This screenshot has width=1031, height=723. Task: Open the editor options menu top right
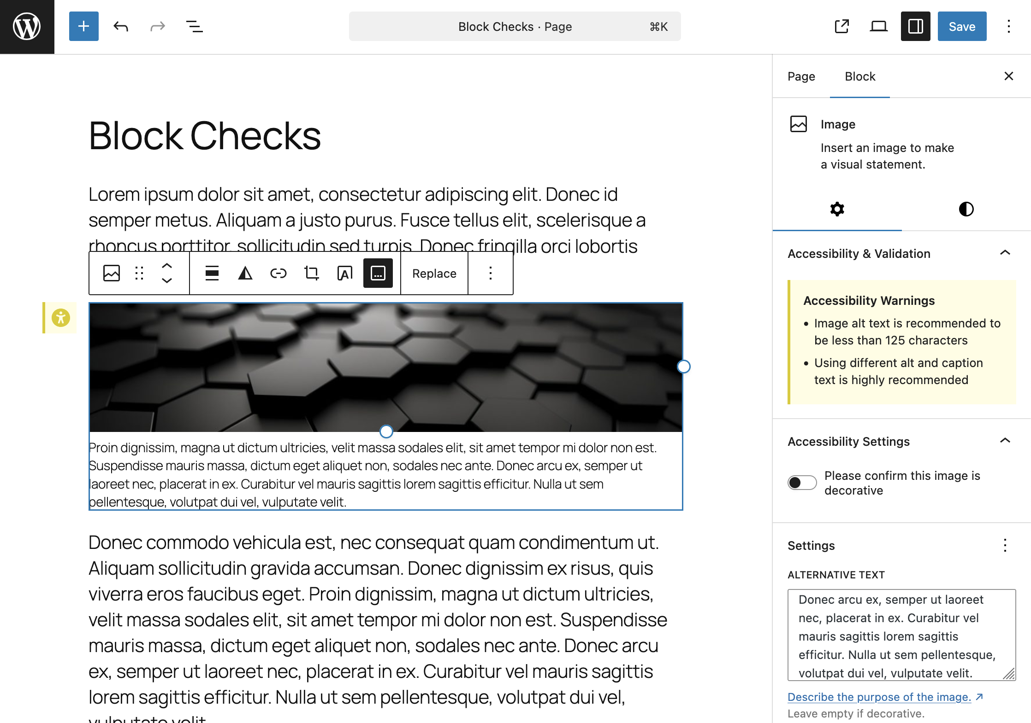1009,26
